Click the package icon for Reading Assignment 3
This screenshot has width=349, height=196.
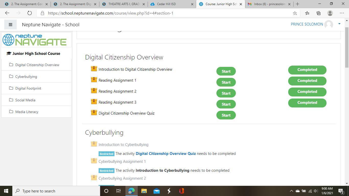[x=94, y=102]
